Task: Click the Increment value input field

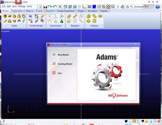Action: pyautogui.click(x=148, y=6)
